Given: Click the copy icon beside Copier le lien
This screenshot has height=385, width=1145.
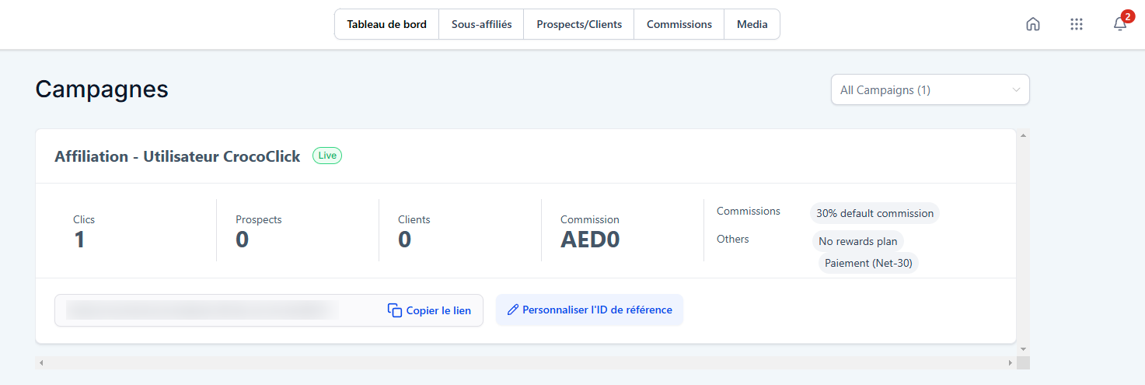Looking at the screenshot, I should pos(395,310).
